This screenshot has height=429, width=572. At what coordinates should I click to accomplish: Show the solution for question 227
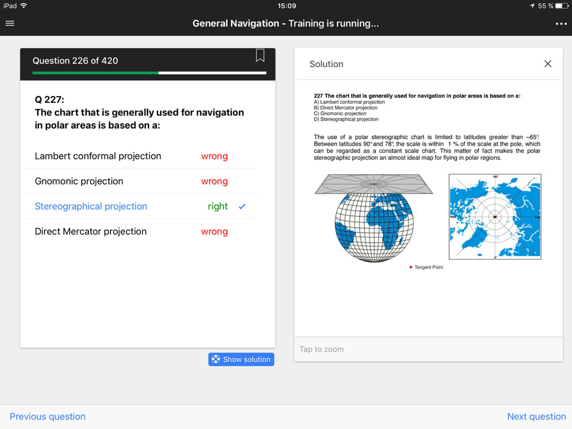click(x=241, y=359)
